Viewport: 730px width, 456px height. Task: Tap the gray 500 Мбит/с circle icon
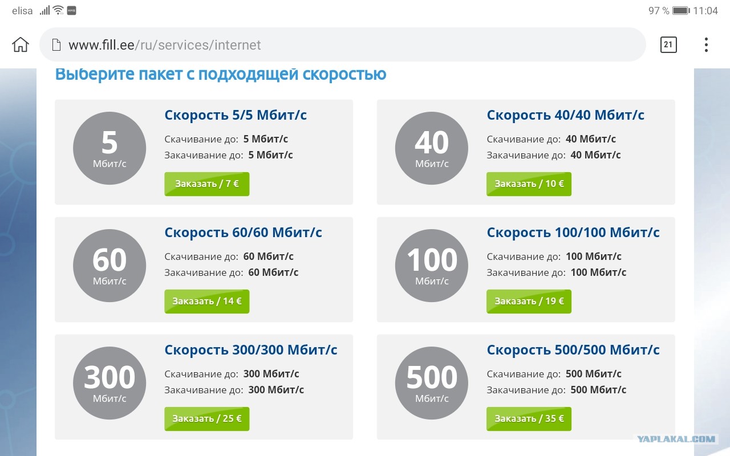[432, 383]
